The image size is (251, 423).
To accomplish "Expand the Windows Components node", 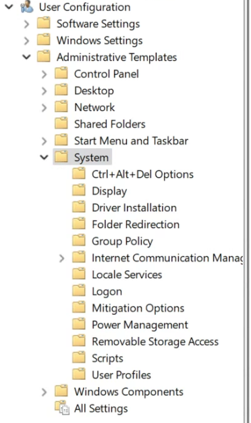I will 44,392.
